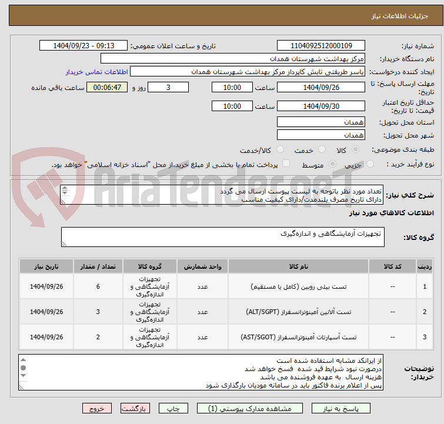Click the تاریخ نیاز column header

coord(46,266)
